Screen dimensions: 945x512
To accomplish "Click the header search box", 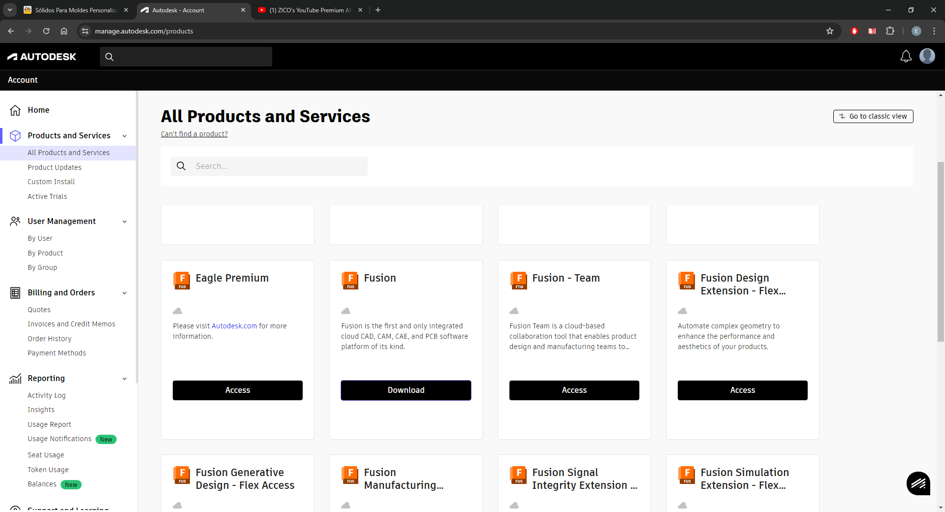I will click(186, 57).
